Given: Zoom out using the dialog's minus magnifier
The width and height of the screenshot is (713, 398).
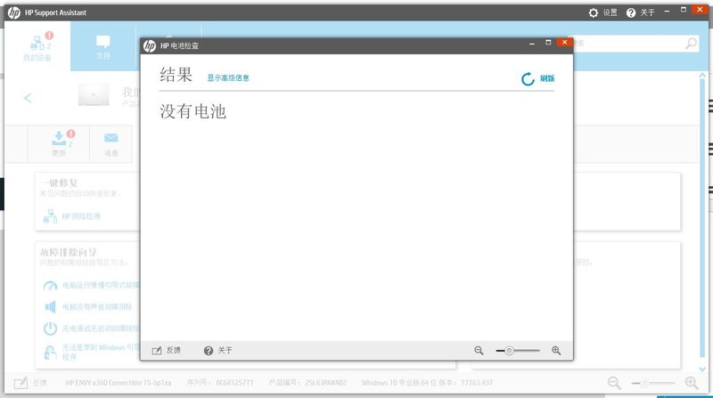Looking at the screenshot, I should (x=479, y=351).
